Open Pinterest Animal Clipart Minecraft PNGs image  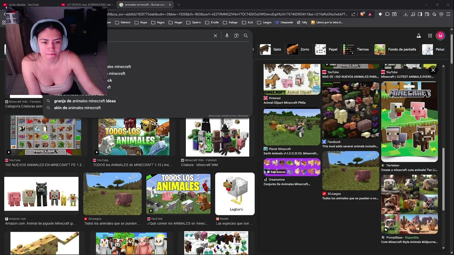click(x=292, y=79)
